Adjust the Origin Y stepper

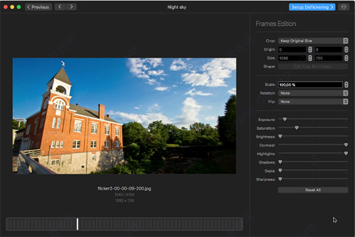pos(346,50)
